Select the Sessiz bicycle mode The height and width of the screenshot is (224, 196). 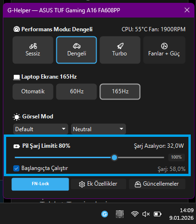point(33,50)
